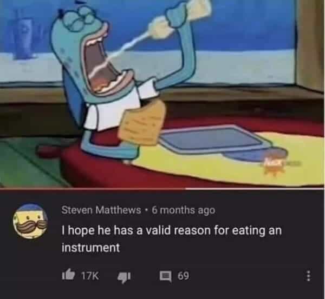Screen dimensions: 325x299
Task: Click the tan paper note on the fish's shirt
Action: (143, 123)
